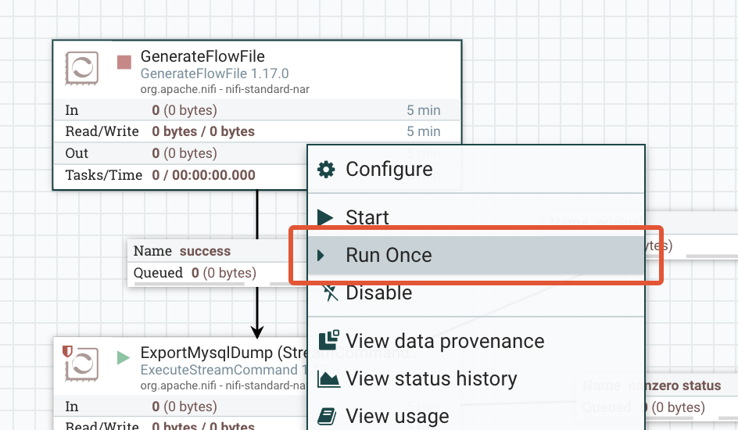Click the Out row of GenerateFlowFile
The width and height of the screenshot is (738, 430).
tap(181, 153)
